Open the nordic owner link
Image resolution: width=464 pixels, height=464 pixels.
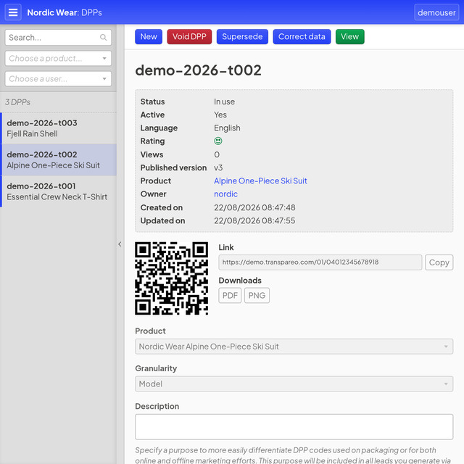(225, 194)
